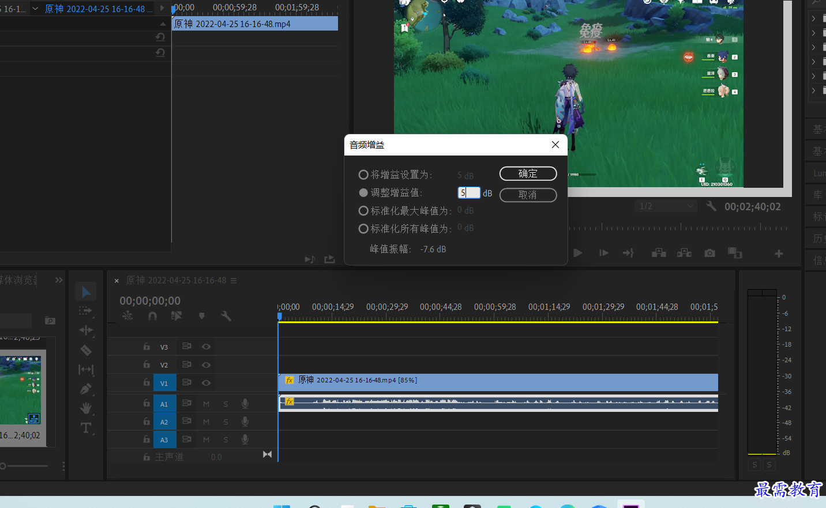Viewport: 826px width, 508px height.
Task: Toggle V2 track output eye
Action: 206,365
